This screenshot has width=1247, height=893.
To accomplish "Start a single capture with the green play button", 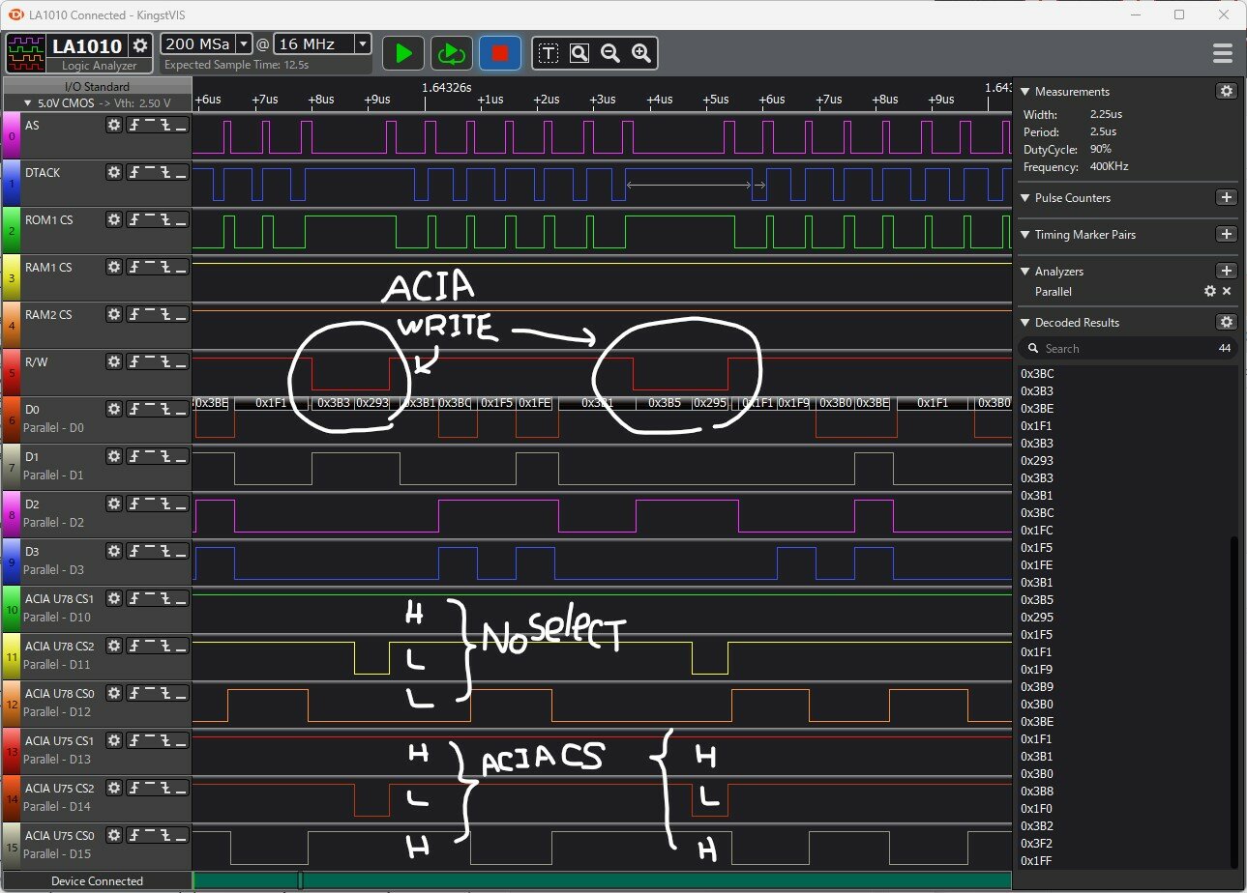I will click(403, 53).
